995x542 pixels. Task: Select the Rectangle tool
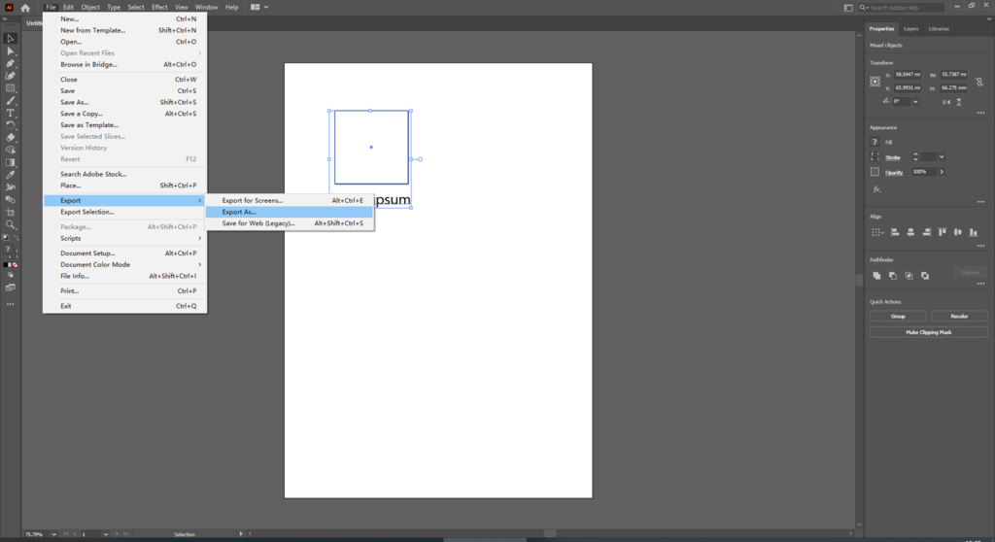10,88
